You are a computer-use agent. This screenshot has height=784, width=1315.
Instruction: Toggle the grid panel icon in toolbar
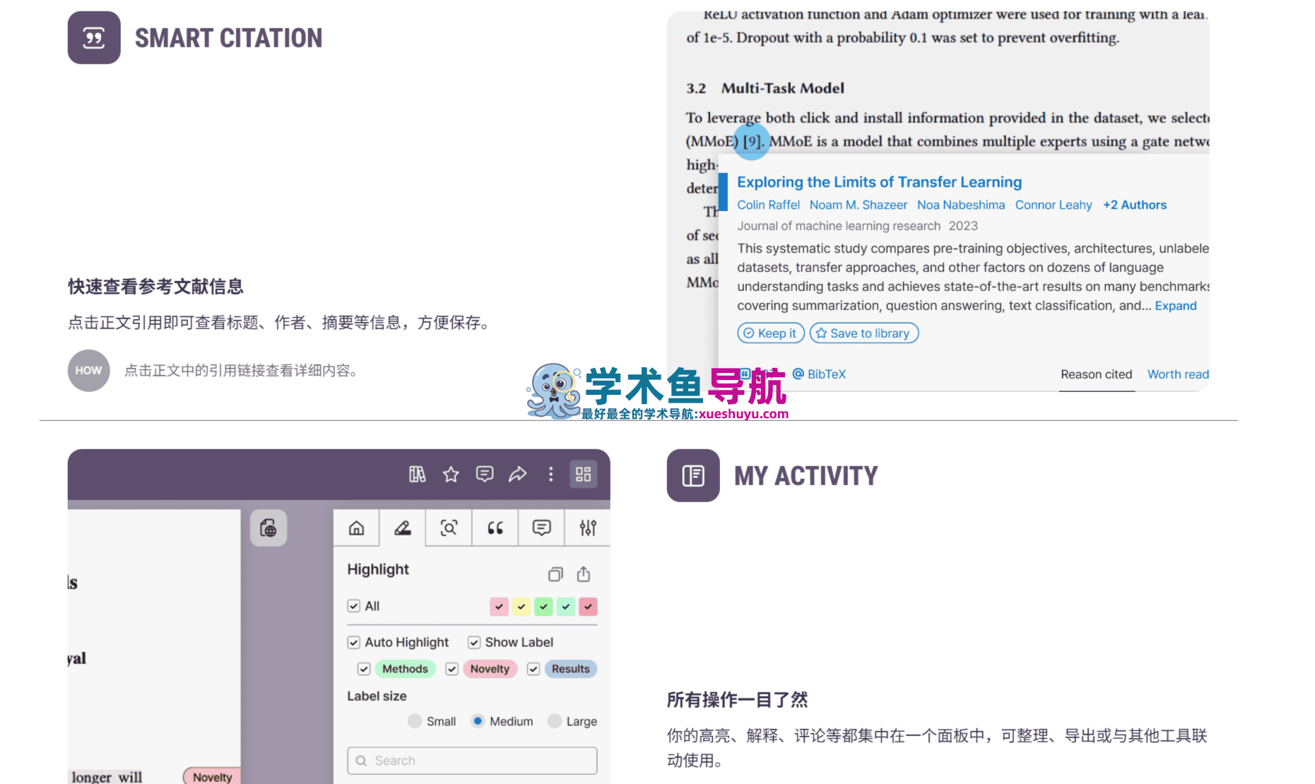[x=584, y=474]
